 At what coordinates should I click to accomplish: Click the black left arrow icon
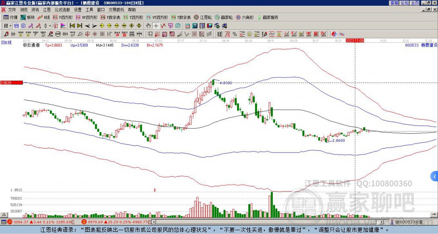[x=87, y=26]
